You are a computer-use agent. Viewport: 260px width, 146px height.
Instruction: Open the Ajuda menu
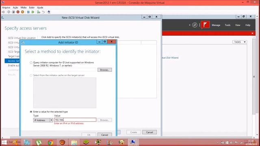(40, 8)
